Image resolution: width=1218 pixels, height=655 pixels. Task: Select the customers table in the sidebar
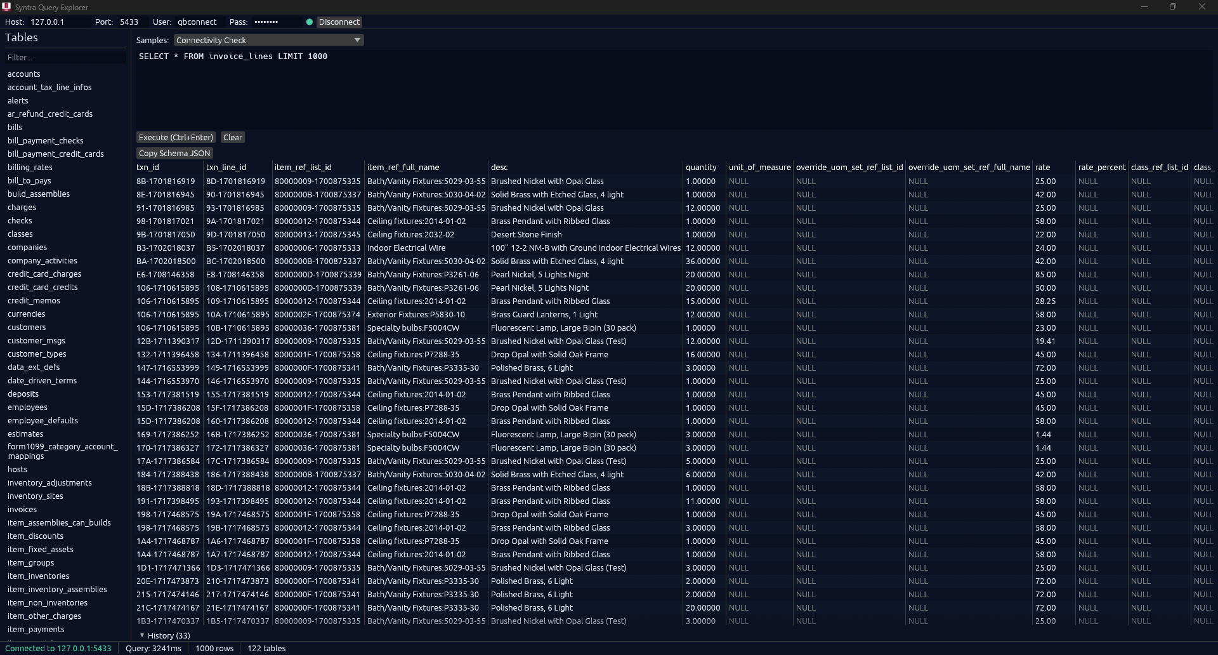(x=27, y=327)
